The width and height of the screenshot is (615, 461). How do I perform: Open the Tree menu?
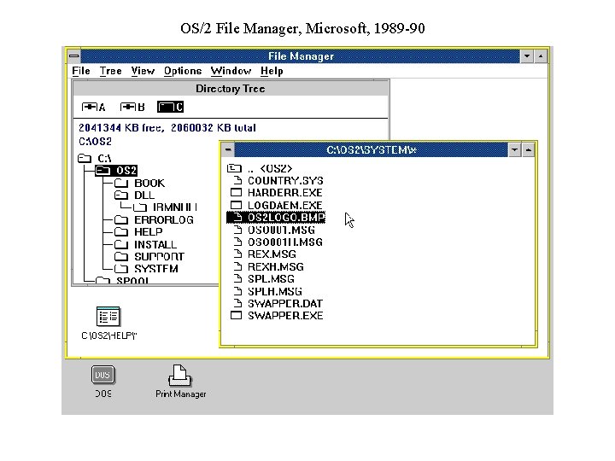[110, 71]
